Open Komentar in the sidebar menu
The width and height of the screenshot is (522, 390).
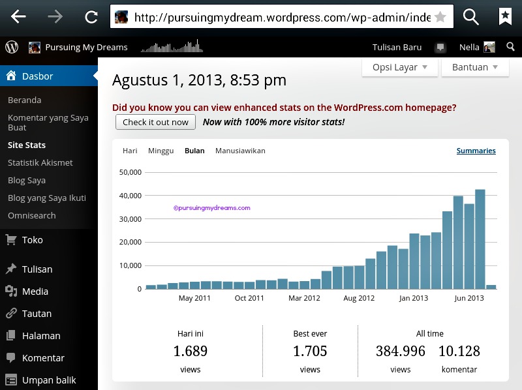tap(43, 358)
